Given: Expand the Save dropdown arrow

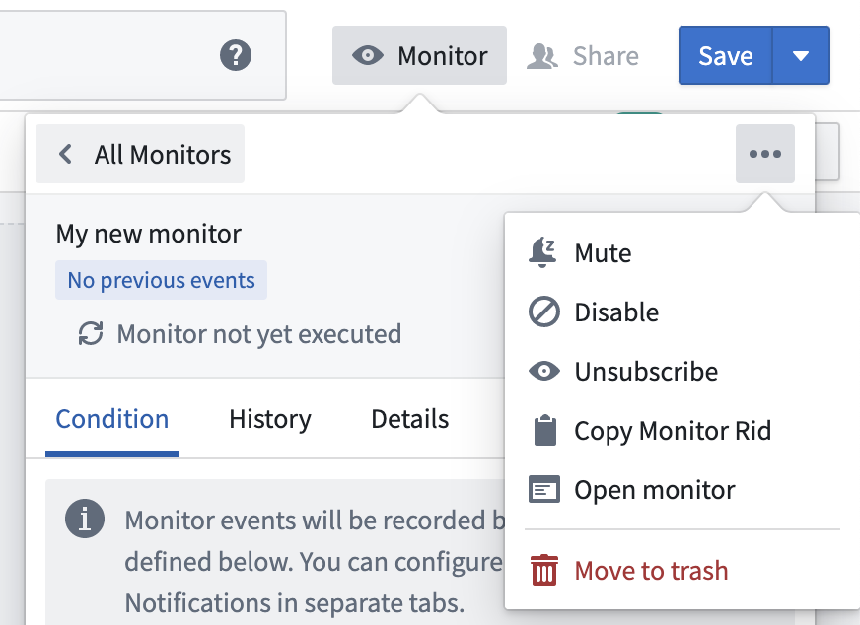Looking at the screenshot, I should click(x=801, y=55).
